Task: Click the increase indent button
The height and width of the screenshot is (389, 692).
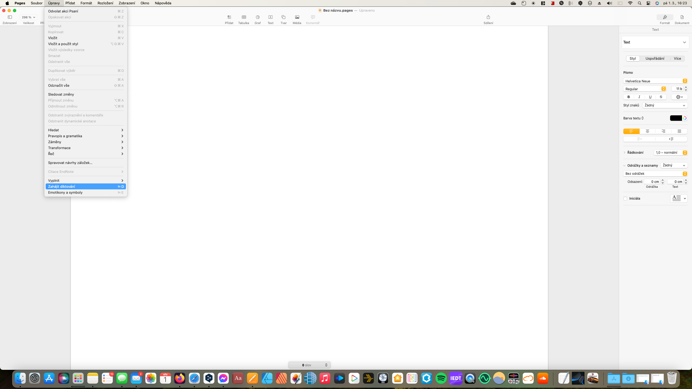Action: click(671, 139)
